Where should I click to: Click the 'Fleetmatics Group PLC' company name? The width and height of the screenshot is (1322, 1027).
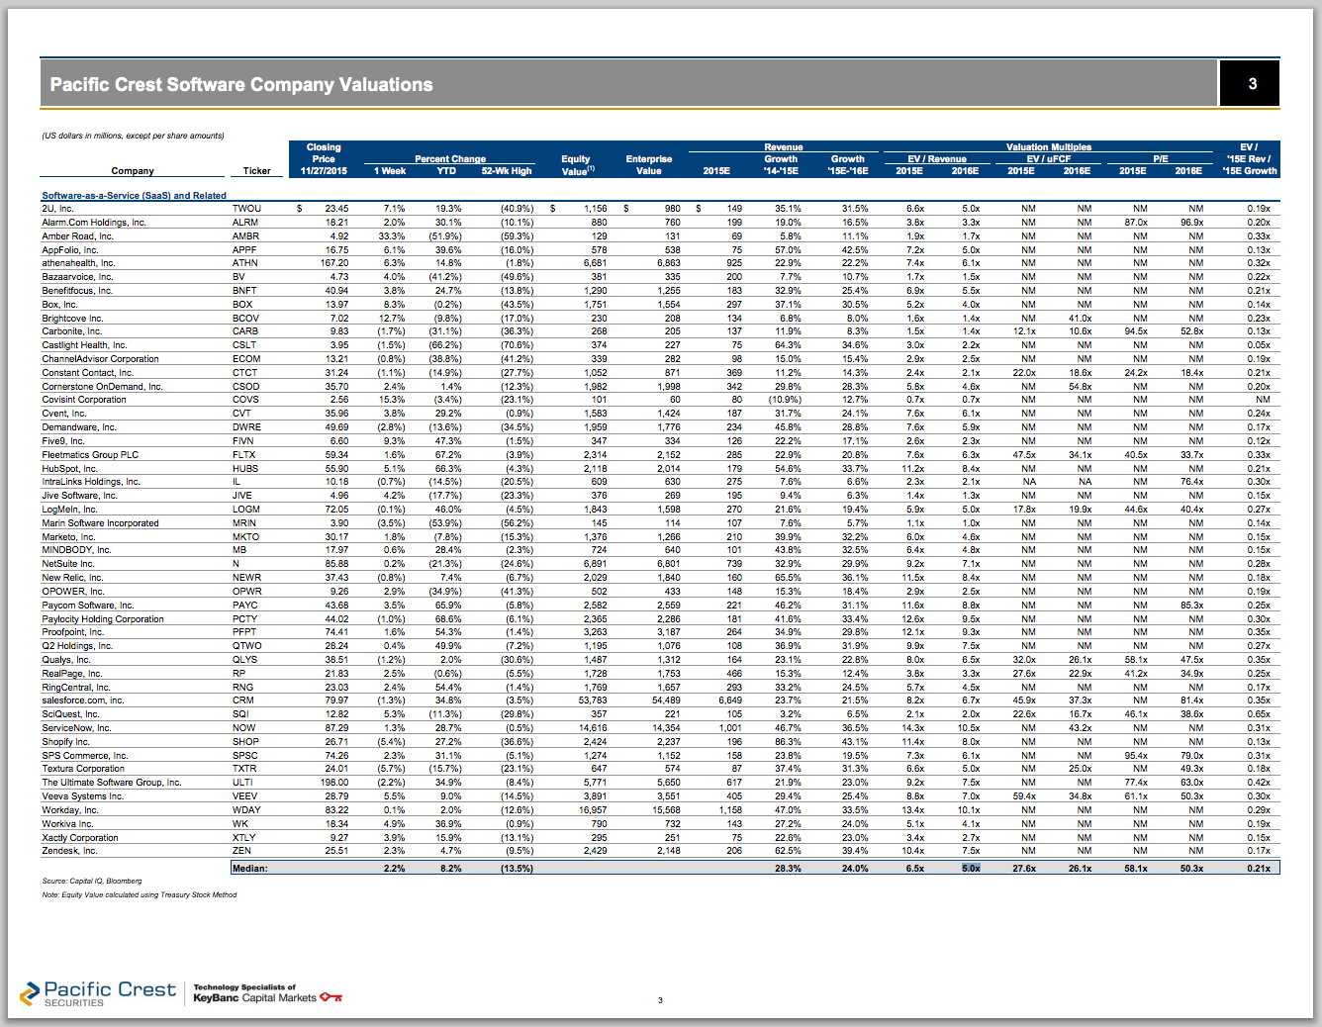point(90,455)
